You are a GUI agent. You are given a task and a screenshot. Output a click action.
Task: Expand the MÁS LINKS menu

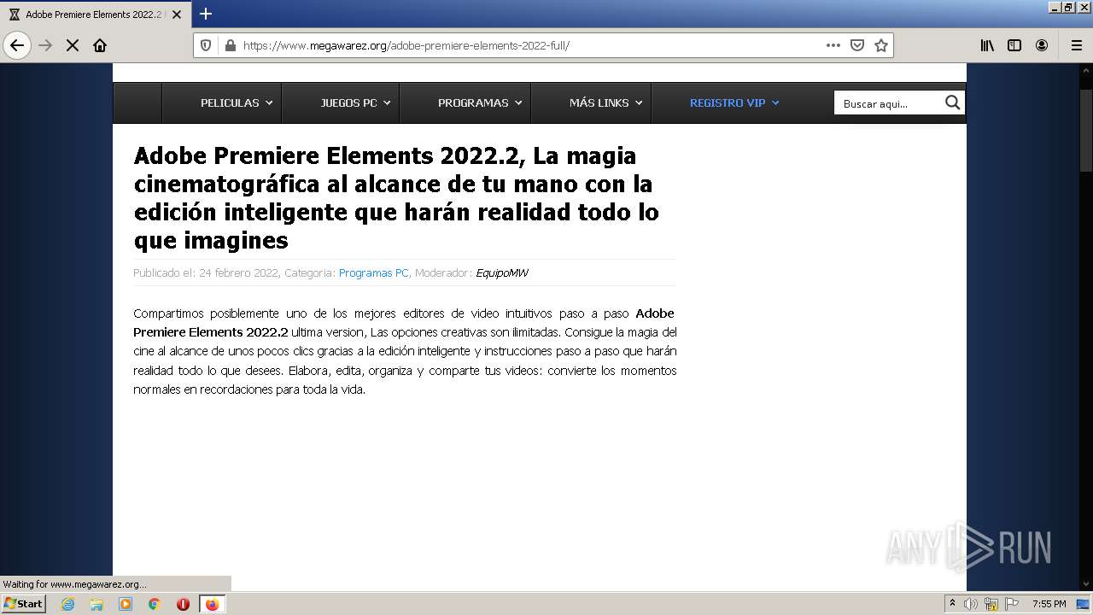[x=606, y=102]
